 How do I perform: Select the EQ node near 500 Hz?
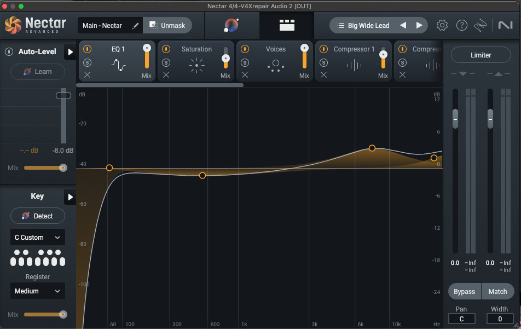(202, 175)
